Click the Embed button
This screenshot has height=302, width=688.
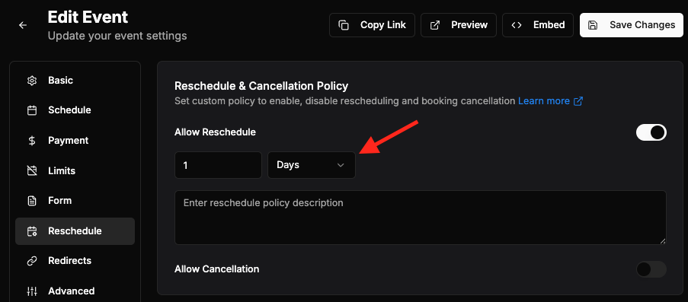538,25
